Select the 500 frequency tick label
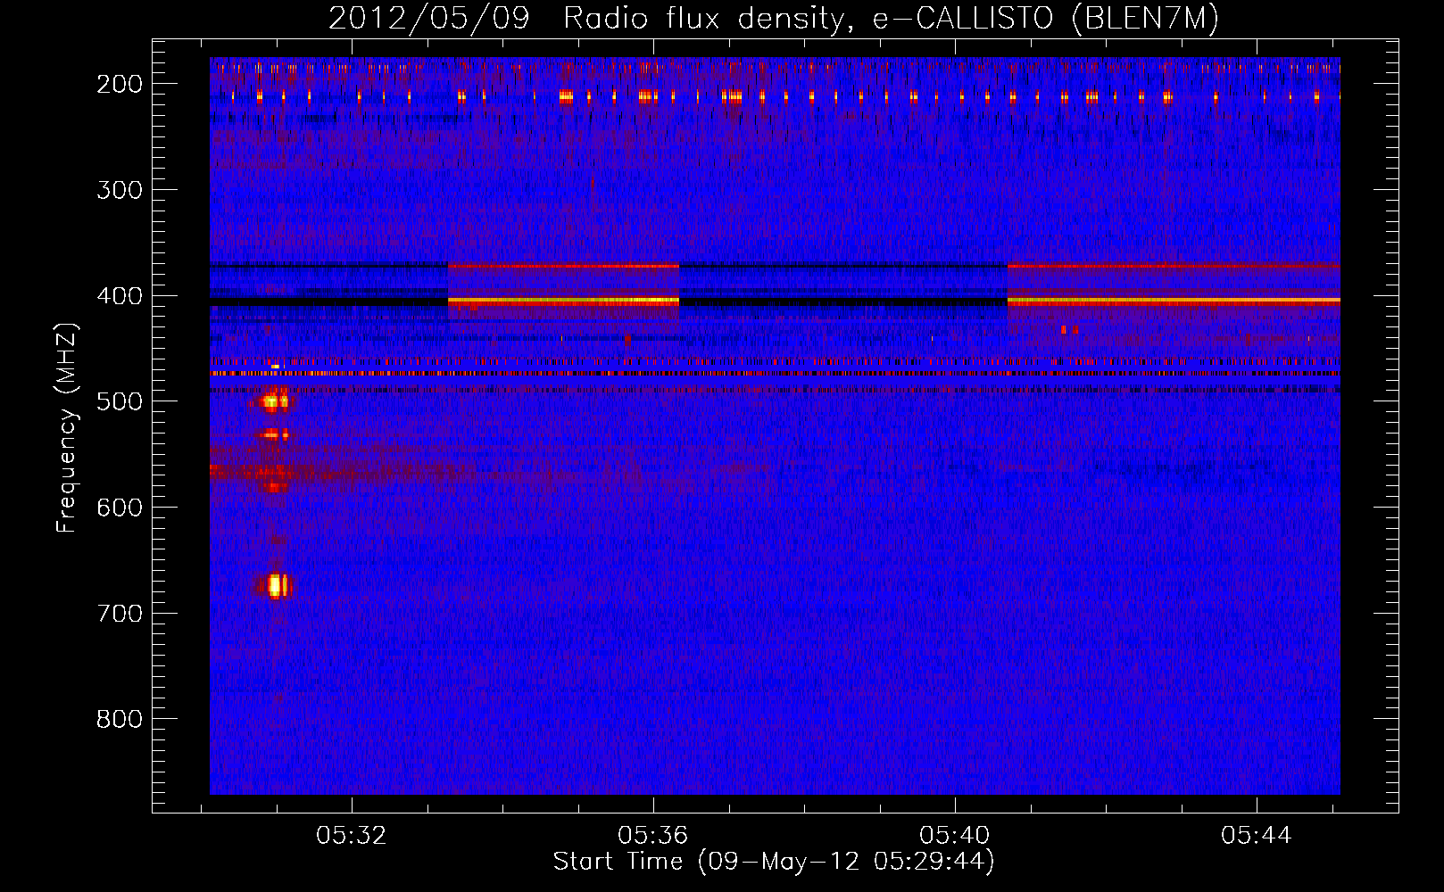 tap(120, 401)
